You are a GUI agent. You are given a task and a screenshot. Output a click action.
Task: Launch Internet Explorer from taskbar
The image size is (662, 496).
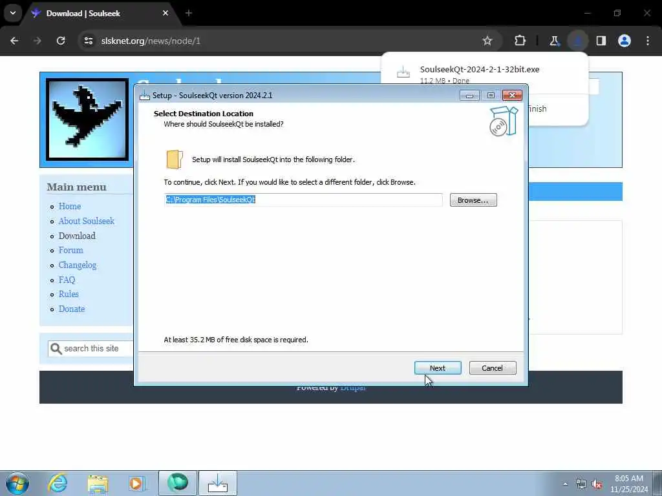click(x=58, y=483)
